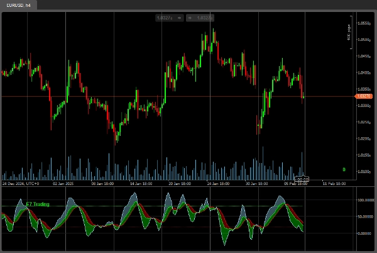The width and height of the screenshot is (377, 253).
Task: Click the 100.00000 indicator scale value
Action: click(366, 200)
